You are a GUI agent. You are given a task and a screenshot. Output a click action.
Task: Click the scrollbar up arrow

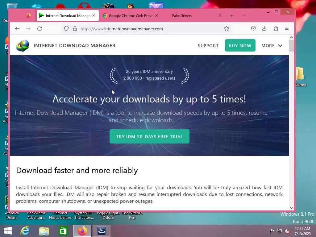coord(291,37)
